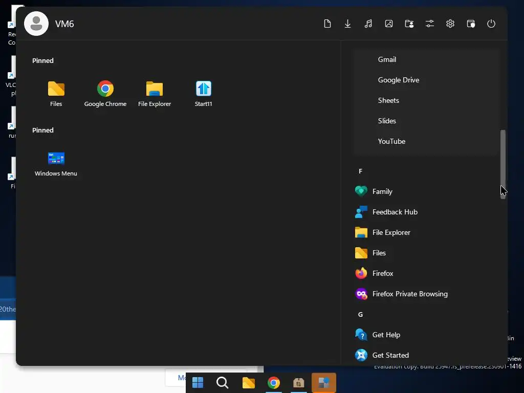
Task: Launch pinned File Explorer
Action: 155,94
